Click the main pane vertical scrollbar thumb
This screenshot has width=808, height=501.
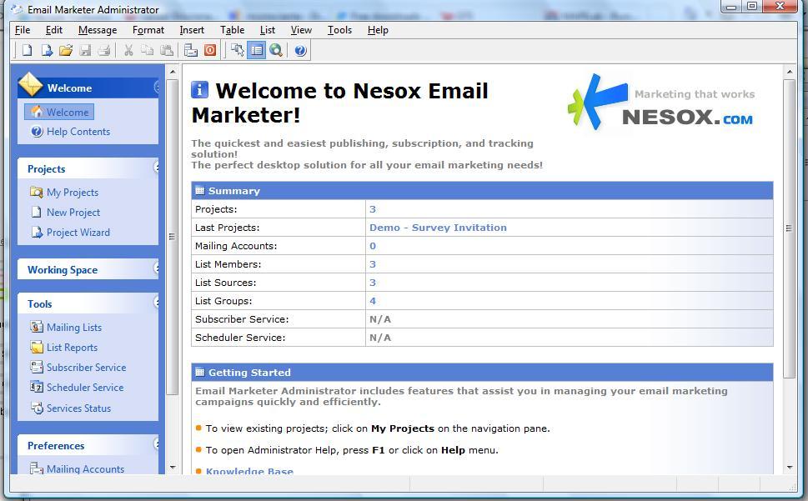(789, 228)
